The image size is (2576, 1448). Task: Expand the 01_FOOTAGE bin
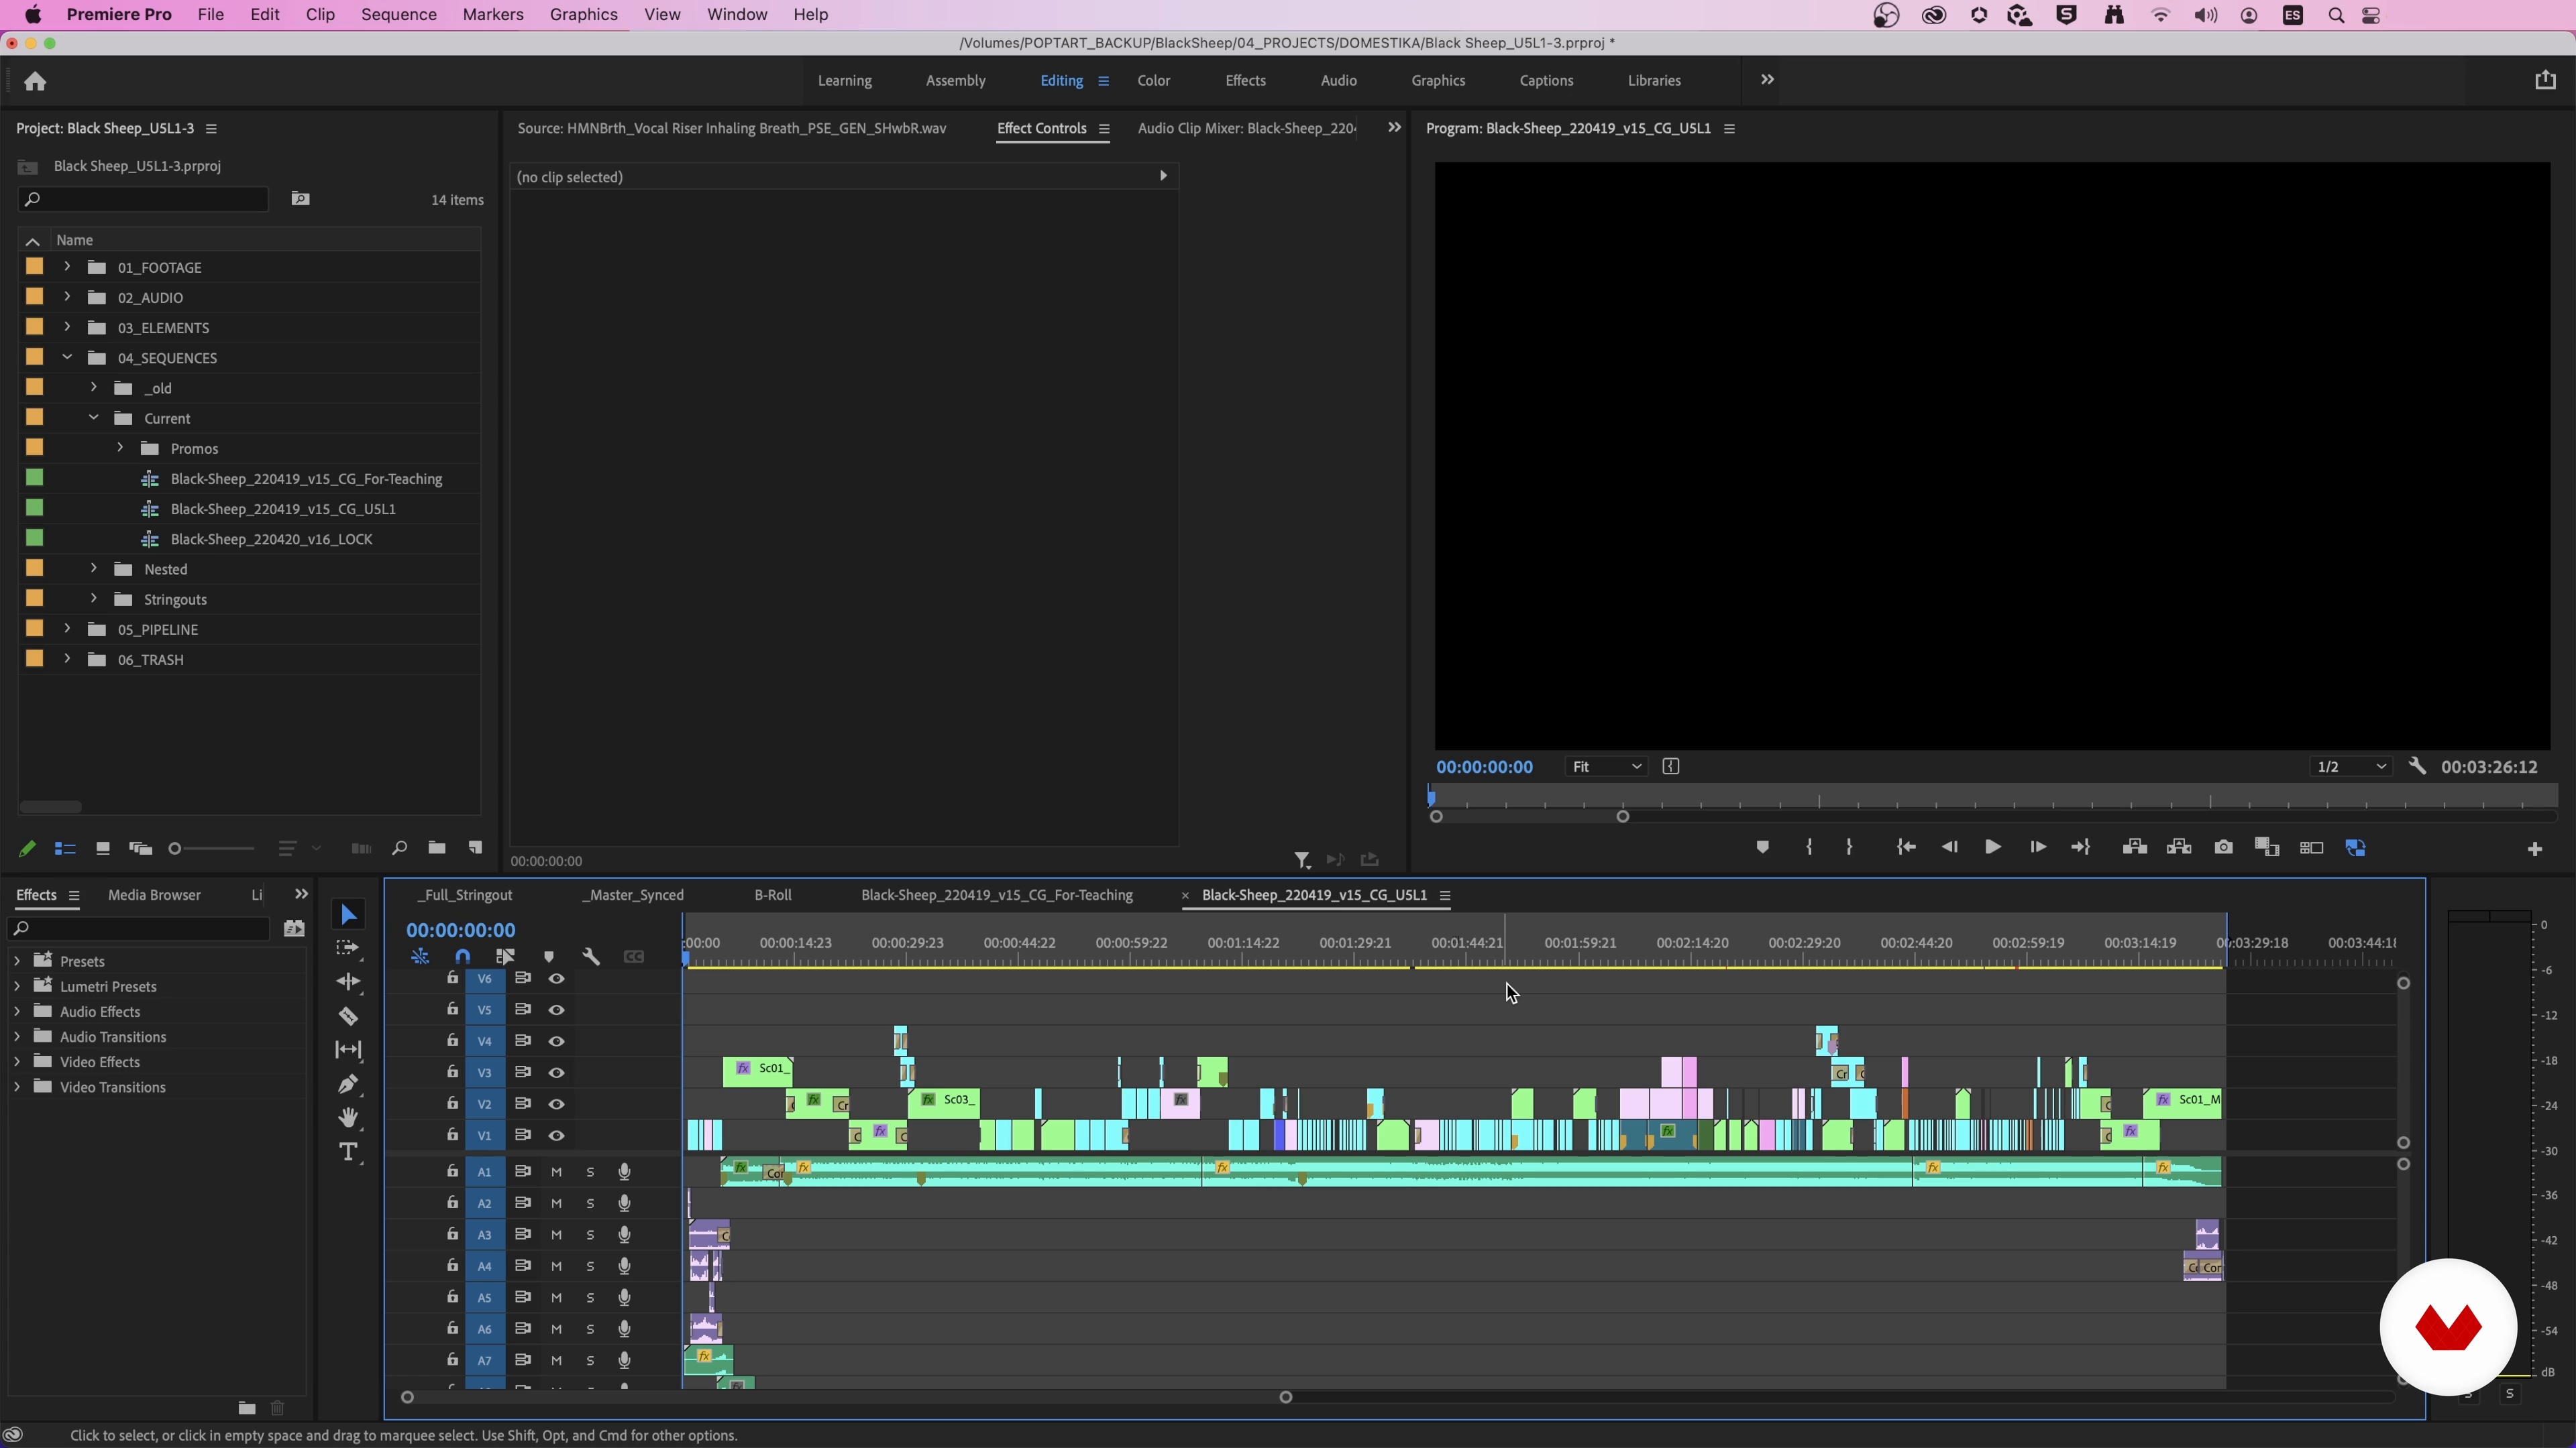67,267
